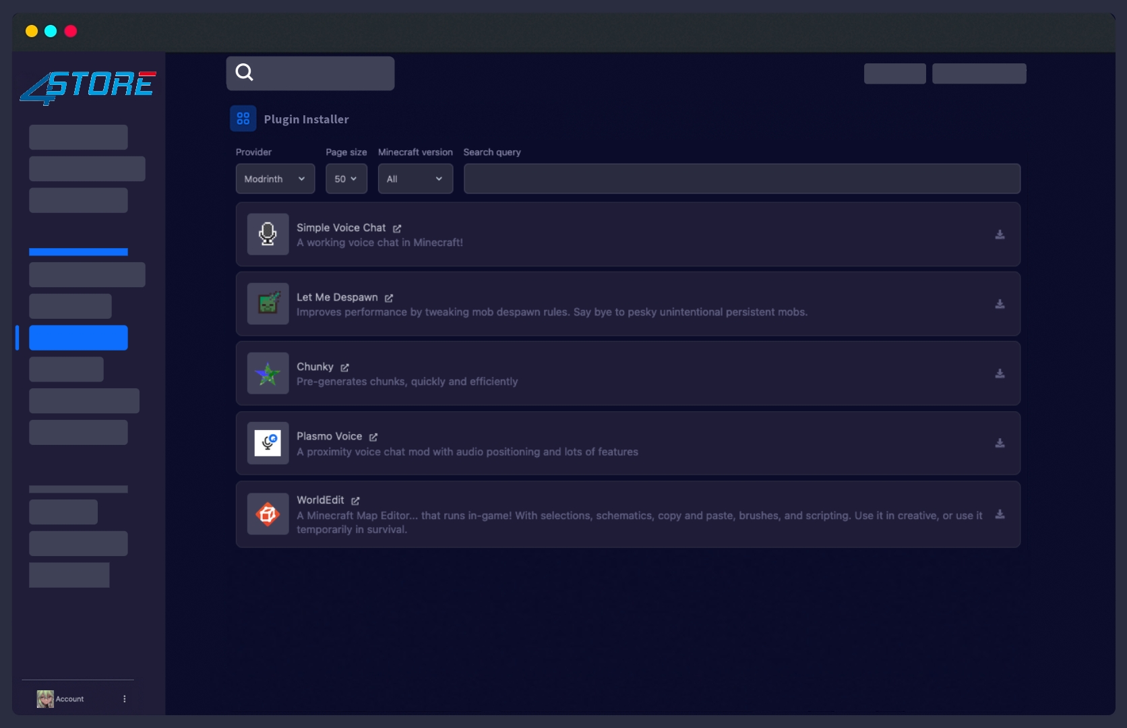Open WorldEdit external link icon

coord(355,500)
